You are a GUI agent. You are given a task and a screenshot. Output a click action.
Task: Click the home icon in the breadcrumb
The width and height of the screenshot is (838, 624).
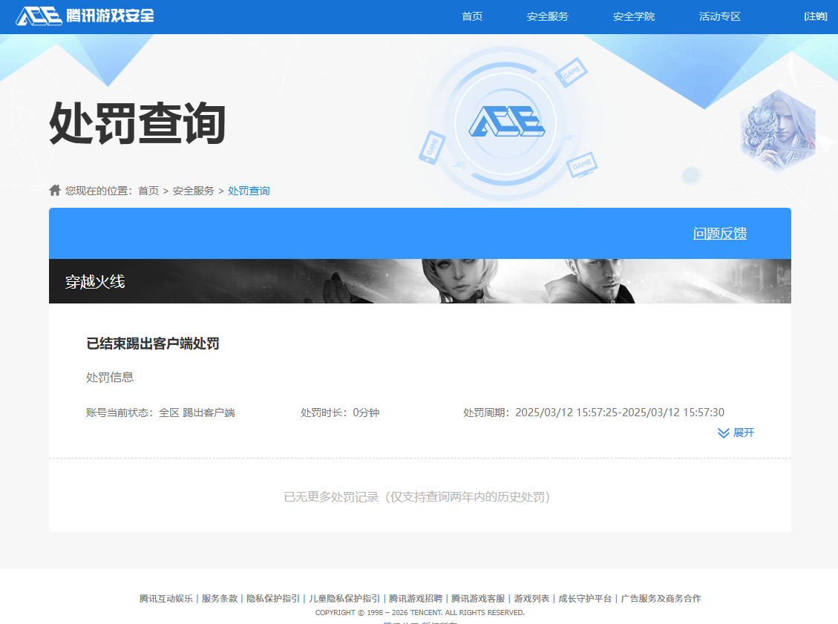(x=55, y=190)
